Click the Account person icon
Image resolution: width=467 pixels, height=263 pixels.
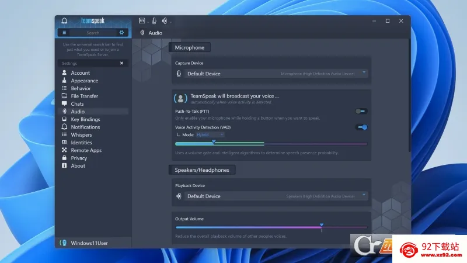pyautogui.click(x=64, y=72)
